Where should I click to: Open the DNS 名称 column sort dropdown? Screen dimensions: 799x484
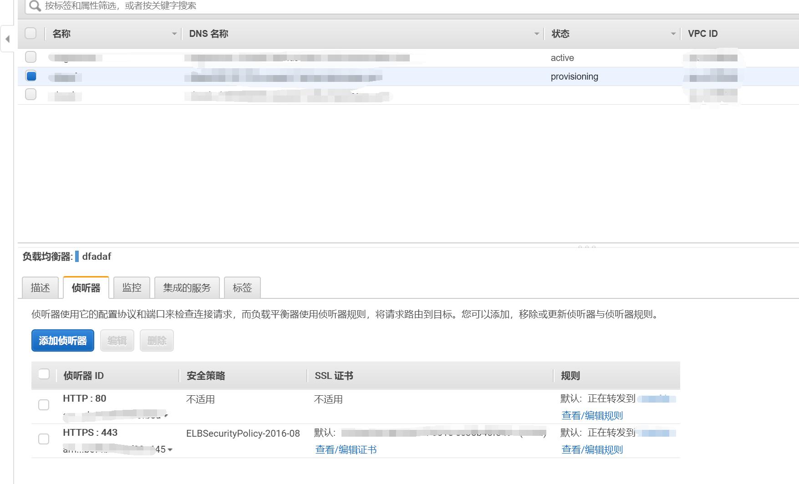pyautogui.click(x=536, y=34)
